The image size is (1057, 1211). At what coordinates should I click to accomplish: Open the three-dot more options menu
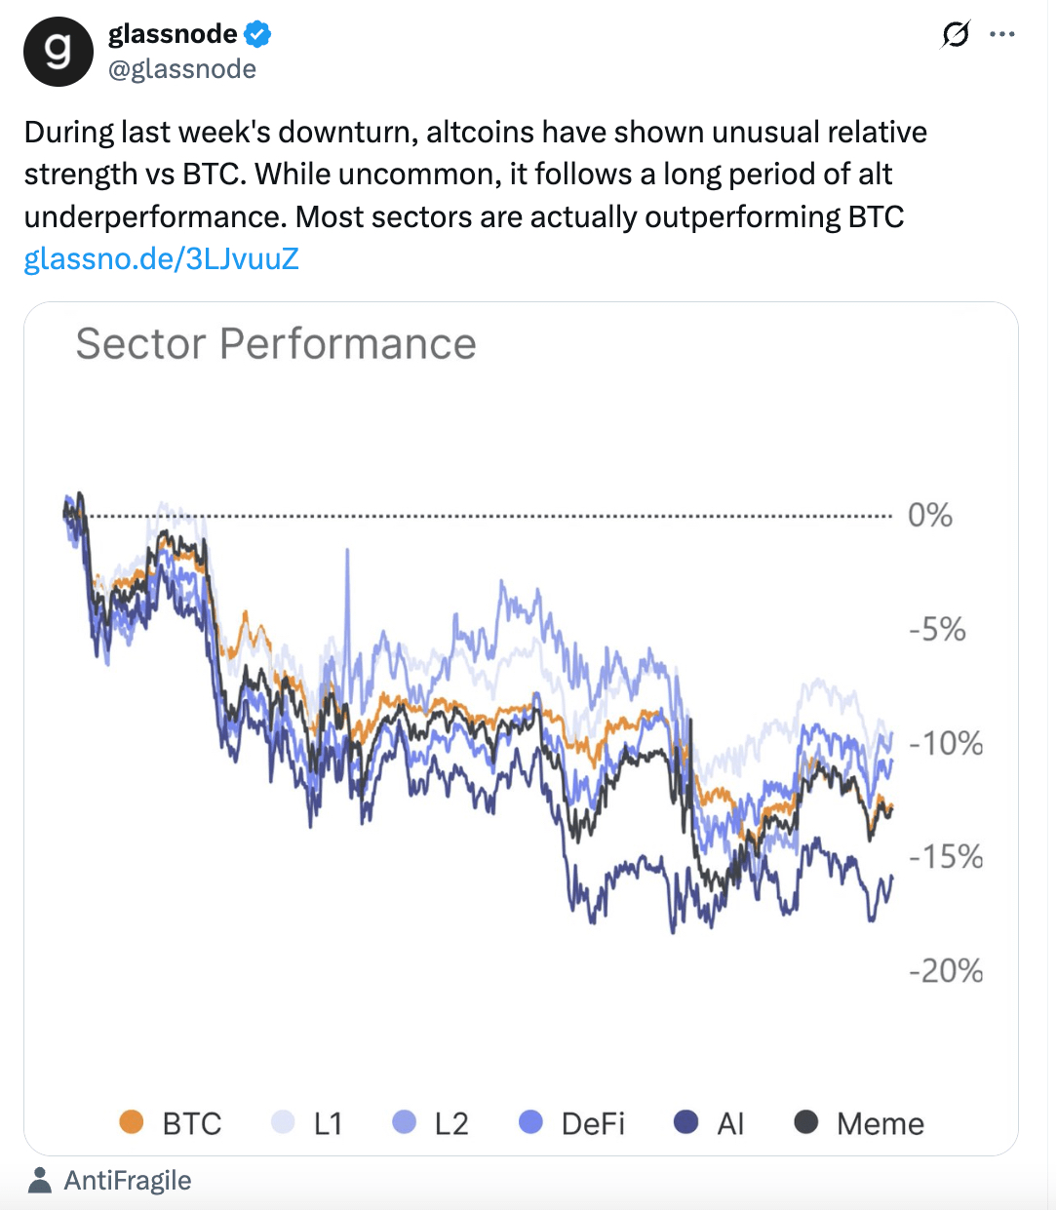point(1002,35)
